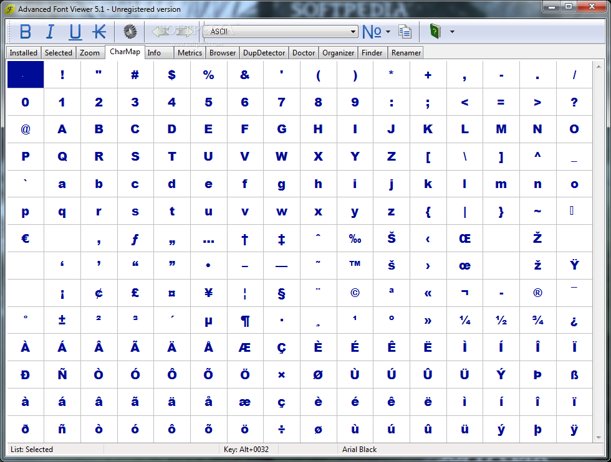The image size is (611, 462).
Task: Select the ÿ cell in bottom row
Action: (574, 429)
